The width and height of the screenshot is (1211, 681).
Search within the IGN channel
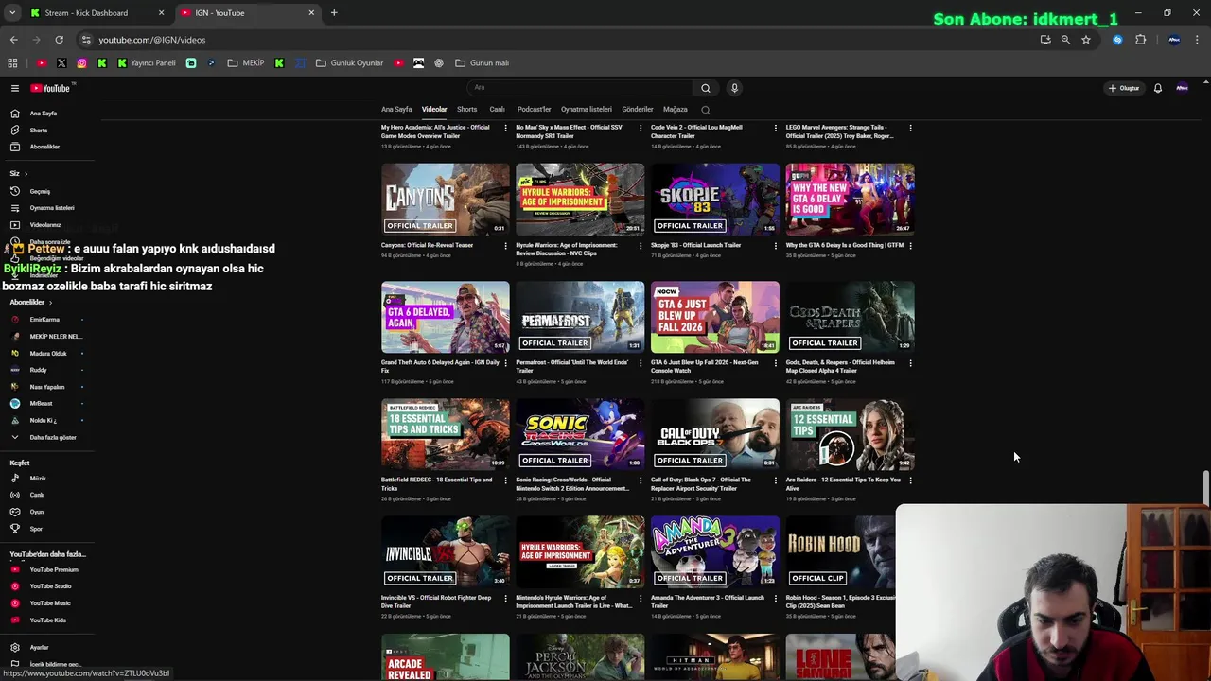[x=705, y=110]
